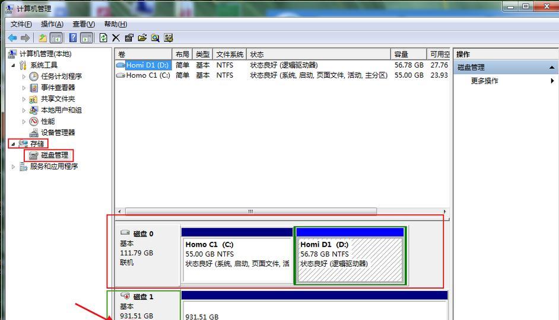559x320 pixels.
Task: Expand the 事件查看器 node
Action: pyautogui.click(x=24, y=88)
